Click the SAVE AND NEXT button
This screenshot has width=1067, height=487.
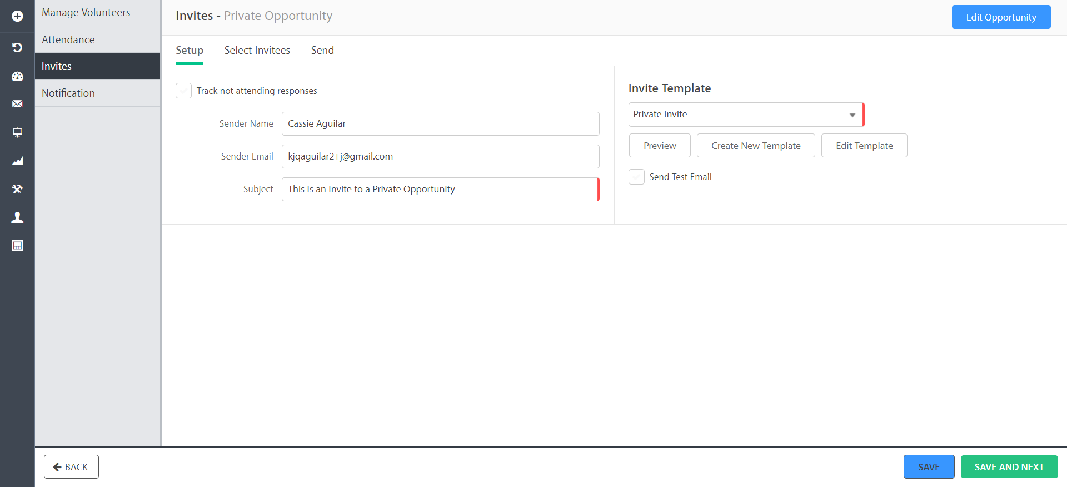[1009, 467]
